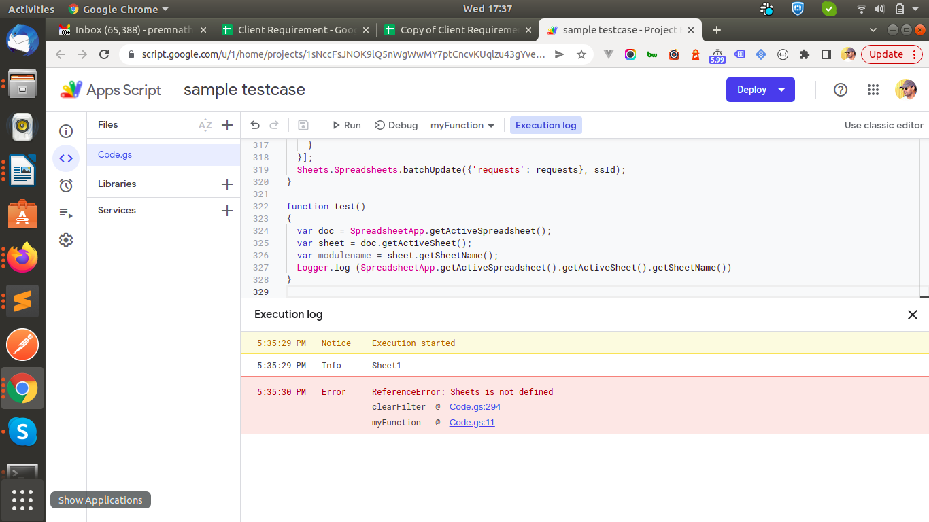This screenshot has width=929, height=522.
Task: Open the Google apps grid icon
Action: pyautogui.click(x=873, y=90)
